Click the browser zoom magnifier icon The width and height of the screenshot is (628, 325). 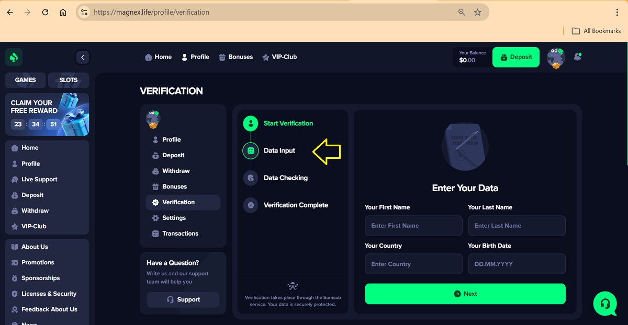[462, 12]
